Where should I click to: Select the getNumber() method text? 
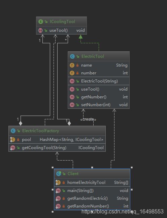point(94,97)
